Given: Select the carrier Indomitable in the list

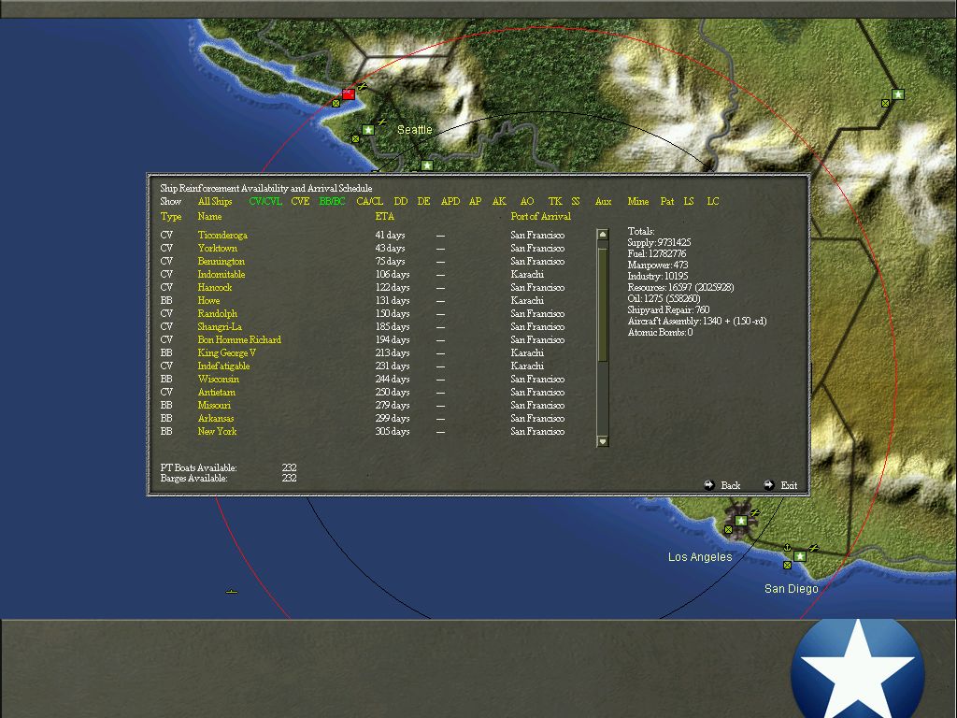Looking at the screenshot, I should [x=221, y=274].
